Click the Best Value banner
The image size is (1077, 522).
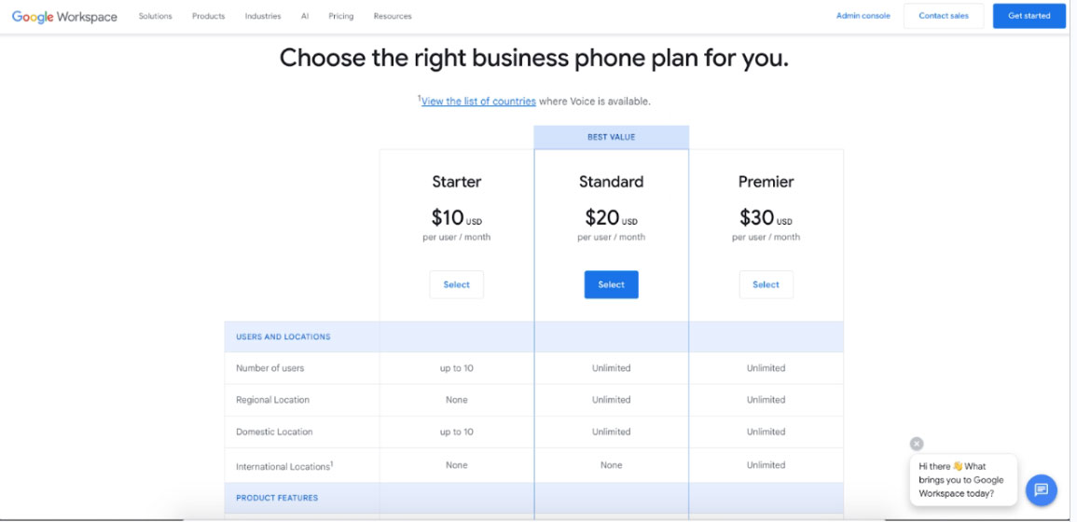tap(612, 137)
